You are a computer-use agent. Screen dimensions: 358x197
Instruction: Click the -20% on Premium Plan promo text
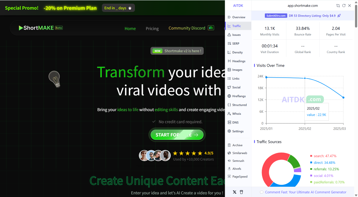(70, 8)
